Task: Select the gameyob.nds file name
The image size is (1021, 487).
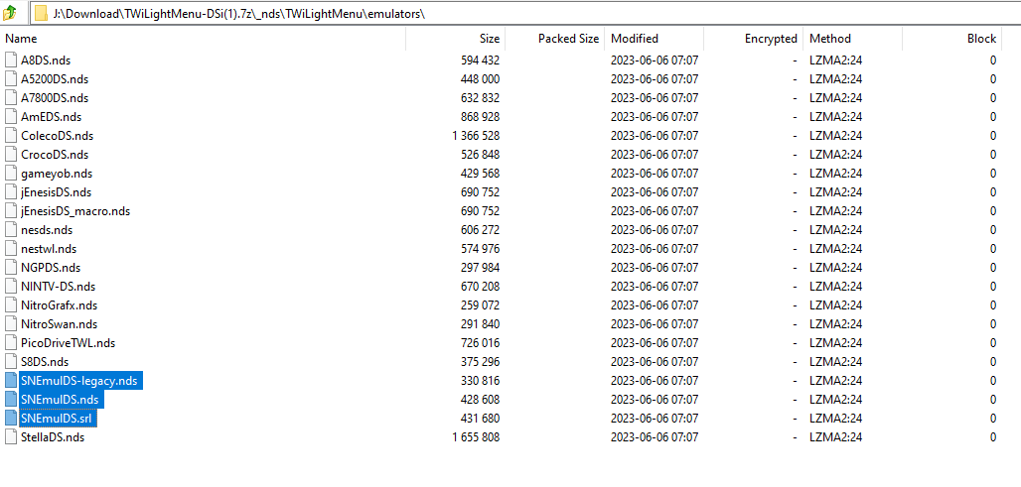Action: [x=57, y=174]
